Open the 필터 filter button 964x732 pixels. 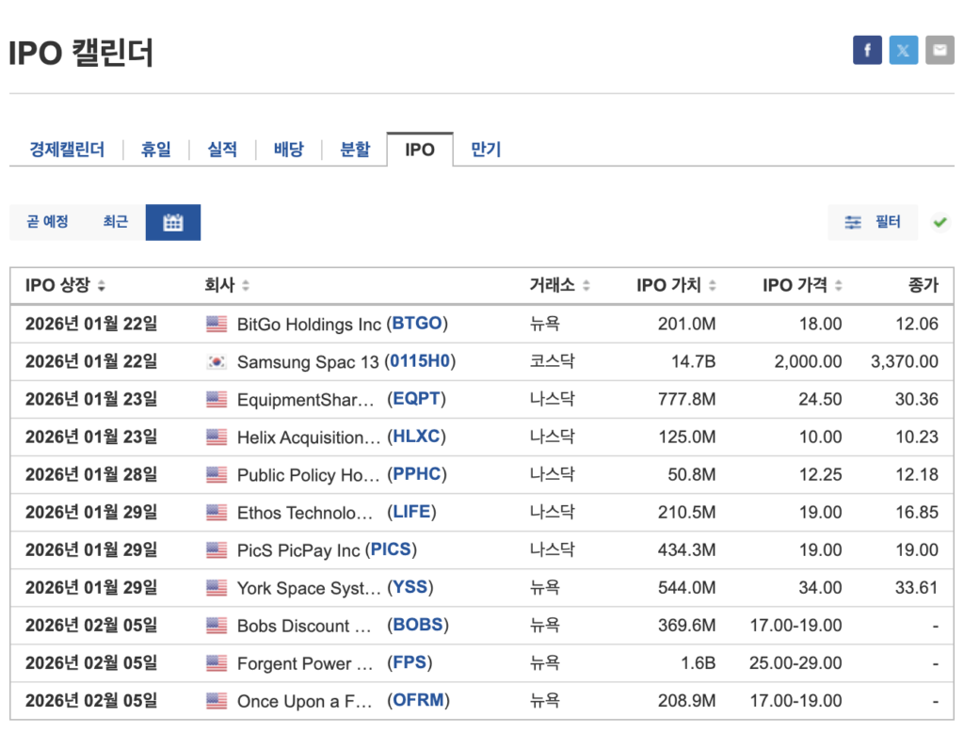(873, 223)
